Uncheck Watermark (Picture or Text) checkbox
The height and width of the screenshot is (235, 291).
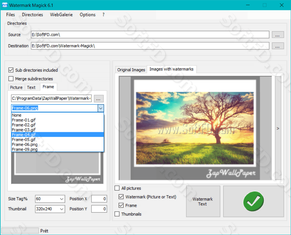click(x=121, y=197)
